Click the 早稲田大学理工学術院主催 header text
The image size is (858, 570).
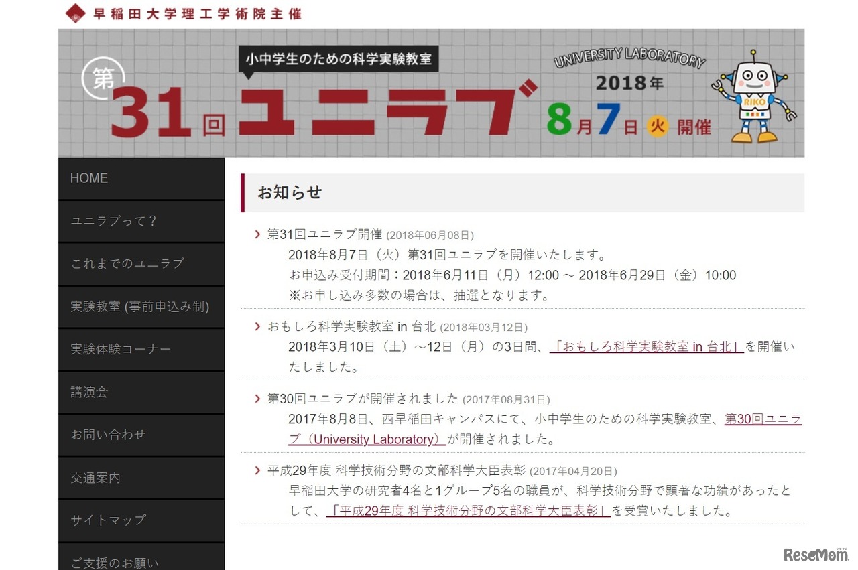click(197, 13)
